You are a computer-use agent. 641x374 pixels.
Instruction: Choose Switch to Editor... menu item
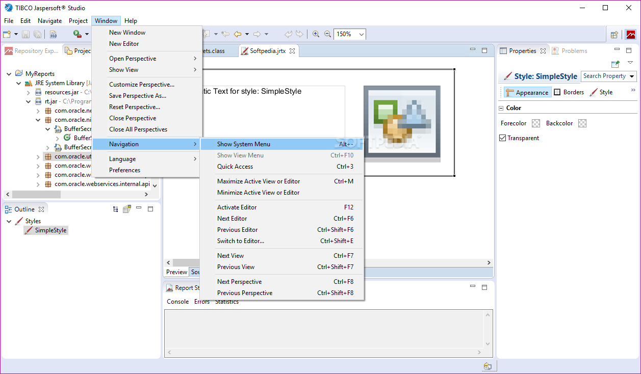point(282,241)
